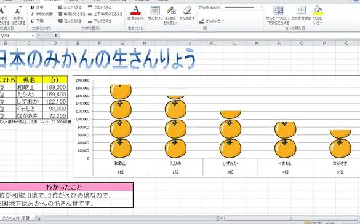Align vertically middle with 上下中央にそろえる

105,14
